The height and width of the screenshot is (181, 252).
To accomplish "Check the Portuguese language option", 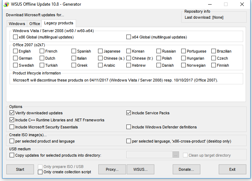I will point(183,51).
